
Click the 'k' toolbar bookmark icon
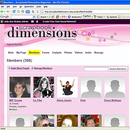click(33, 11)
